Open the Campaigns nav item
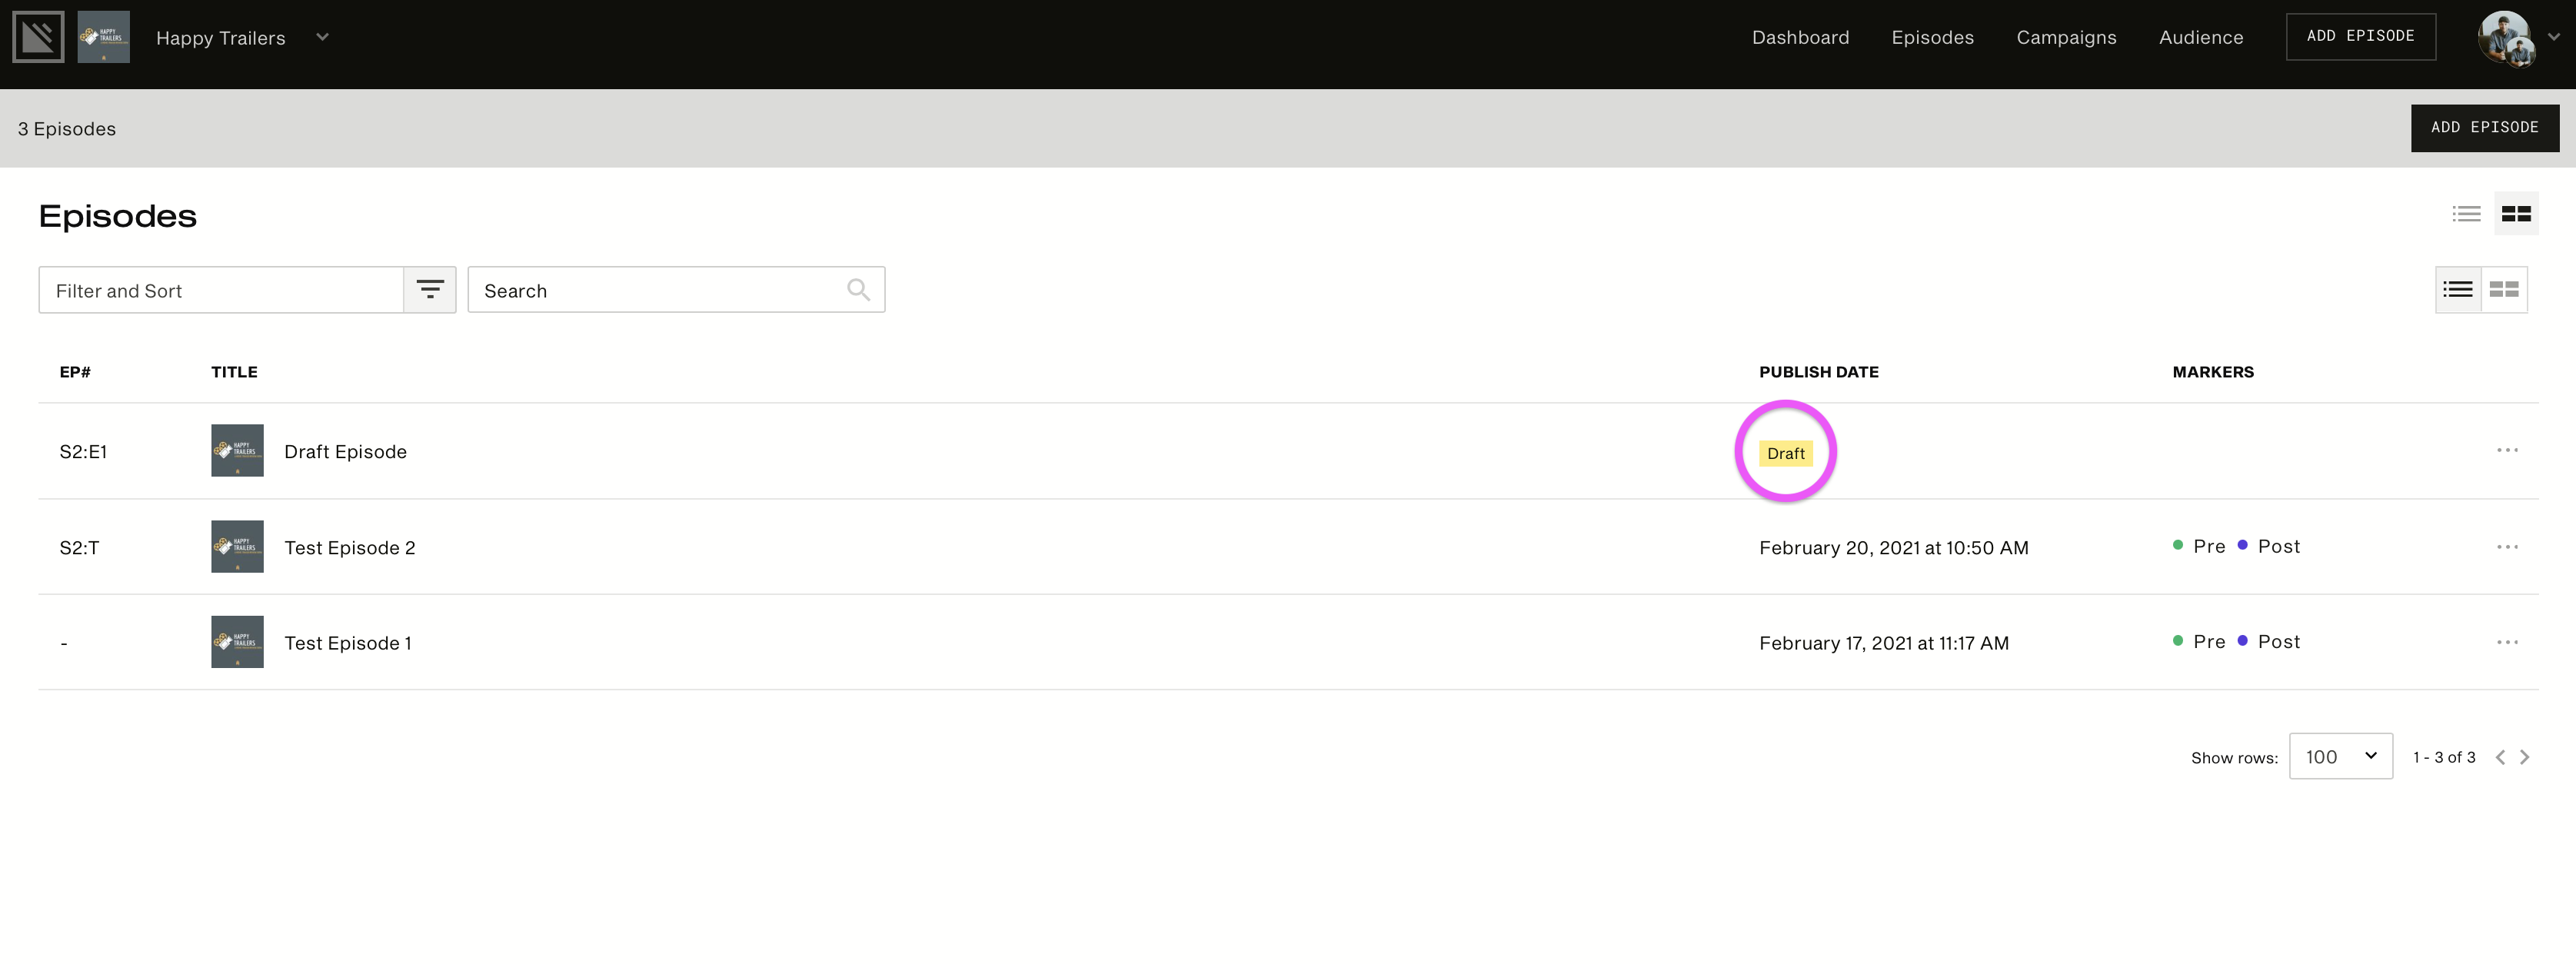The height and width of the screenshot is (964, 2576). coord(2066,37)
